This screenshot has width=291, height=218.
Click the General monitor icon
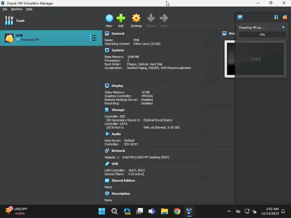(x=107, y=33)
